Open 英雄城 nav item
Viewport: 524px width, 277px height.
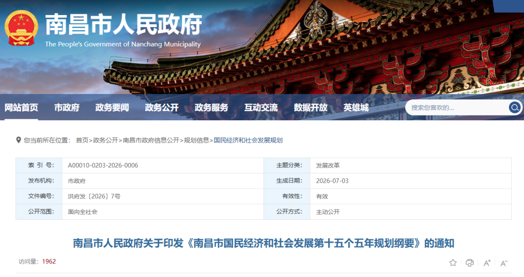pyautogui.click(x=356, y=108)
